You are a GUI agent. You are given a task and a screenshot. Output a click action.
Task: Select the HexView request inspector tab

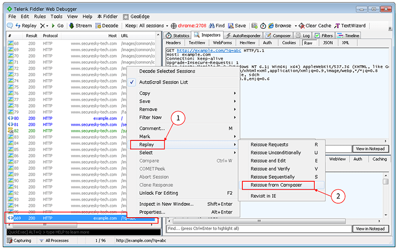coord(247,43)
